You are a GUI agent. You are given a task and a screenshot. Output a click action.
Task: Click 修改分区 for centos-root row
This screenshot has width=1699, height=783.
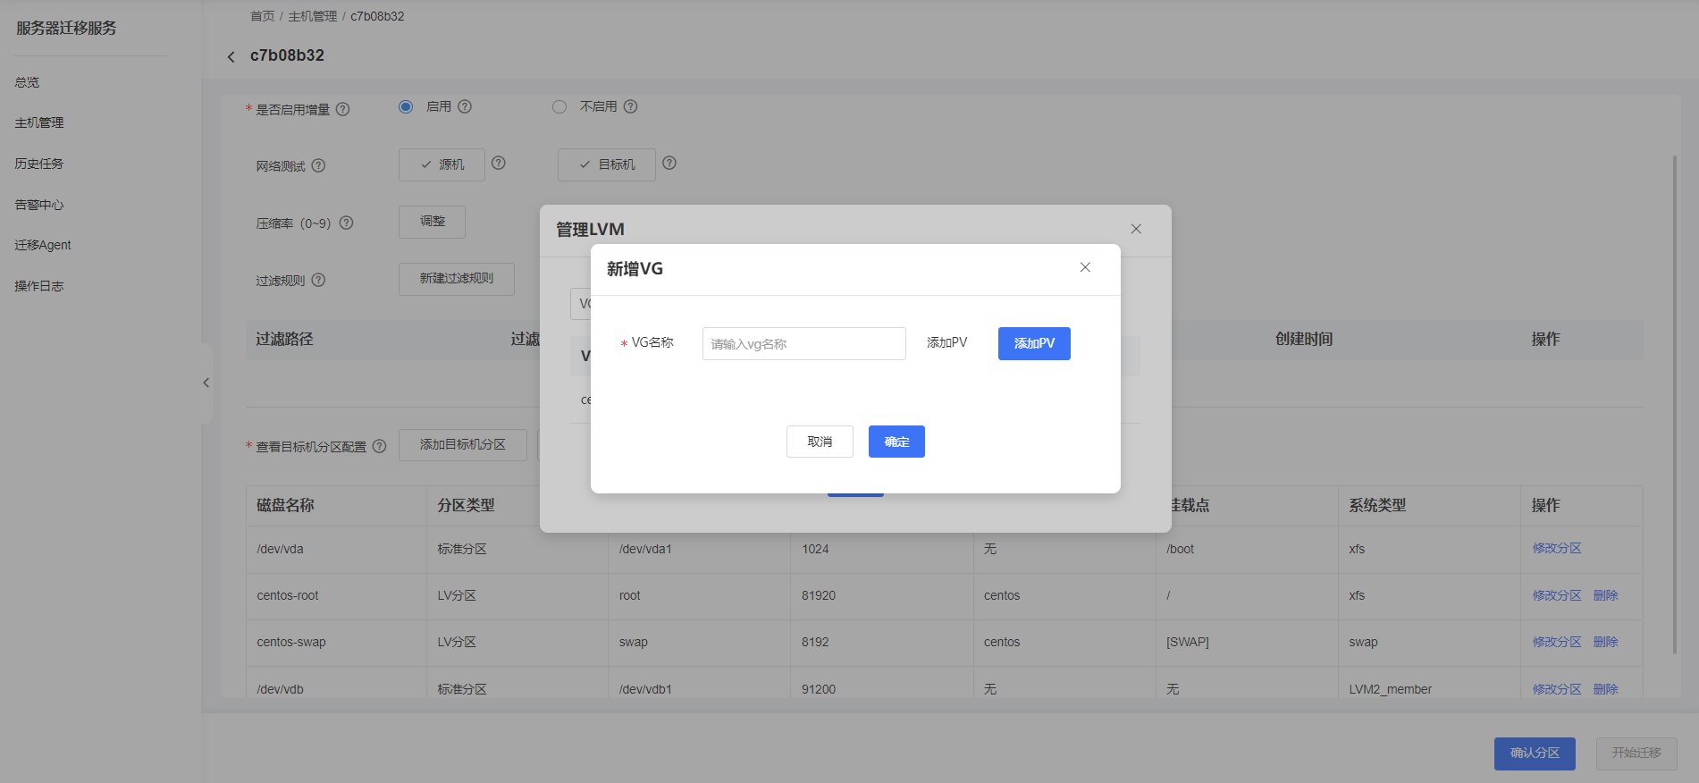coord(1557,595)
